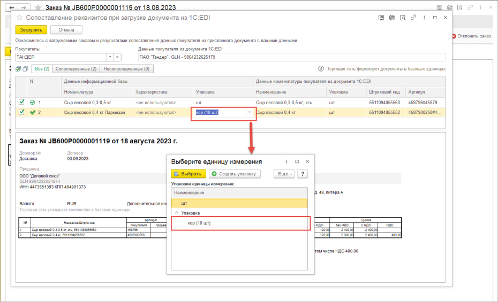Click Создать упаковку button
The image size is (498, 302).
point(235,174)
